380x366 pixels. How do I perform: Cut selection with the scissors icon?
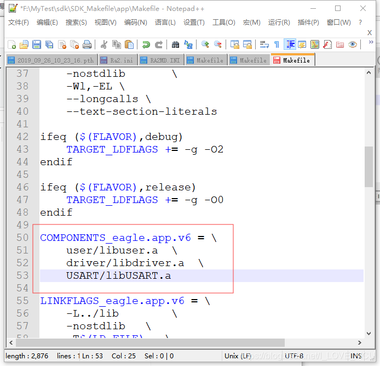coord(104,44)
